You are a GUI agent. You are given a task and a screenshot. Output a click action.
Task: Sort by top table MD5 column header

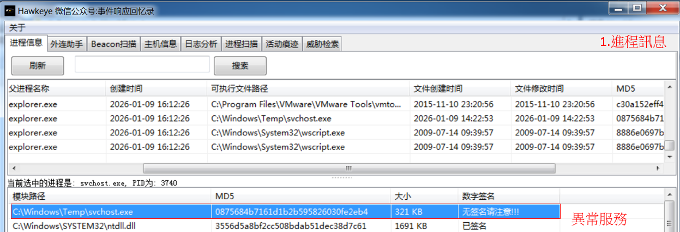click(x=639, y=88)
